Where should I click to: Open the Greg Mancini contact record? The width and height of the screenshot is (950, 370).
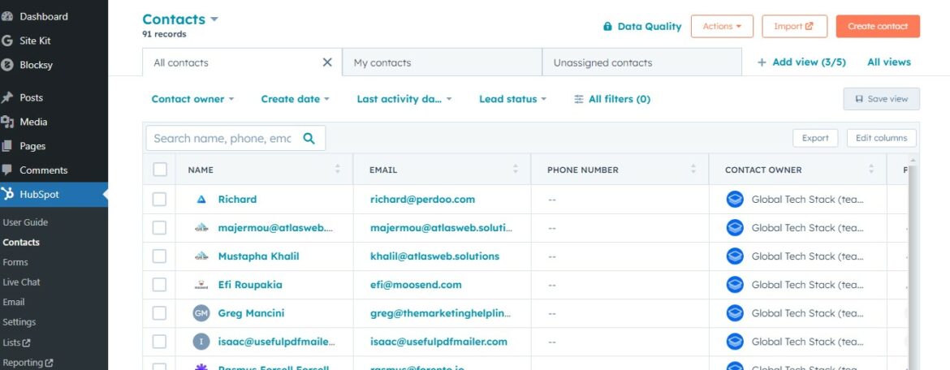(x=251, y=313)
